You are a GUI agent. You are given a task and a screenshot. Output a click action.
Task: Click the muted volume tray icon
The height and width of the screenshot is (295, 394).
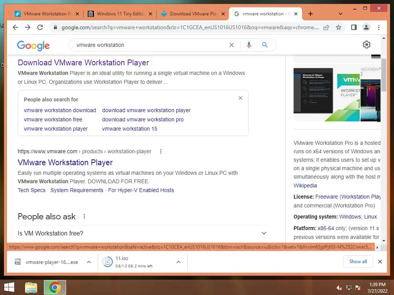pyautogui.click(x=339, y=288)
